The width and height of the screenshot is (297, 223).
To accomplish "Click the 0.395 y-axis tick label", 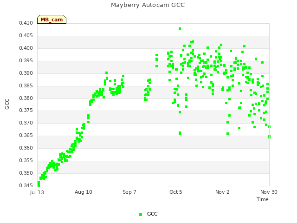I will [26, 60].
